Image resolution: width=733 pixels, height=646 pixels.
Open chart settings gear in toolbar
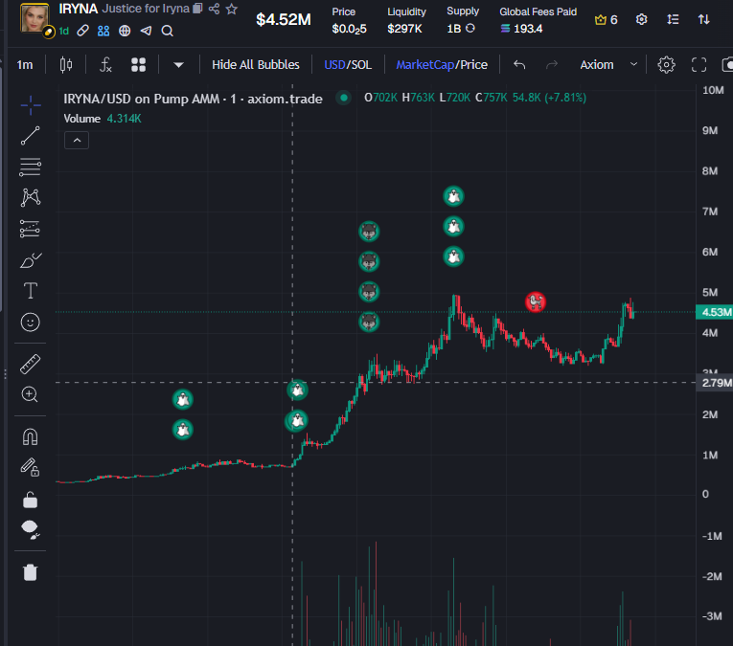tap(666, 64)
